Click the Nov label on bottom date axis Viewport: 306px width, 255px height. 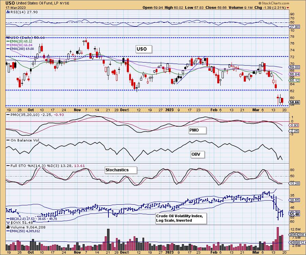77,252
